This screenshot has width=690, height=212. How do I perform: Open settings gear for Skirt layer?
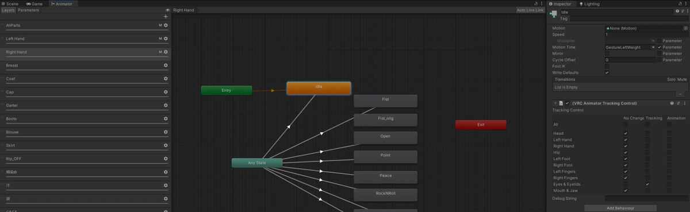tap(166, 145)
